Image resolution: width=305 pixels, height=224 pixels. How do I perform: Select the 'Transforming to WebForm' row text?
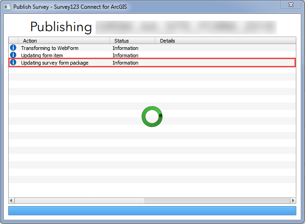(x=49, y=48)
